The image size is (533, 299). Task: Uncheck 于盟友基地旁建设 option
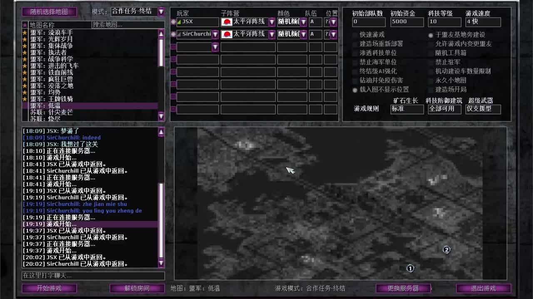[x=431, y=35]
